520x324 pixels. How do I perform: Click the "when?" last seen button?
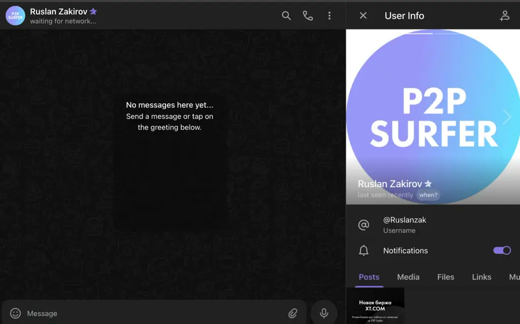tap(428, 195)
